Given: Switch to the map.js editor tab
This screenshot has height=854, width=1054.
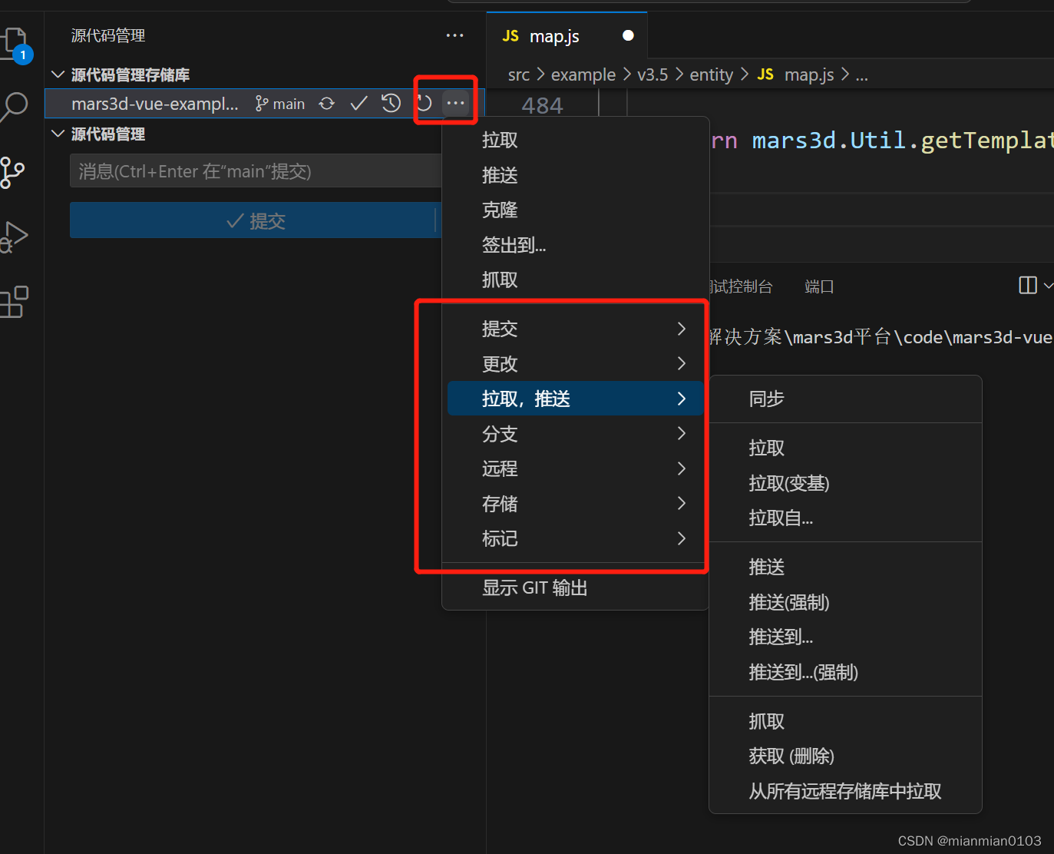Looking at the screenshot, I should tap(554, 35).
